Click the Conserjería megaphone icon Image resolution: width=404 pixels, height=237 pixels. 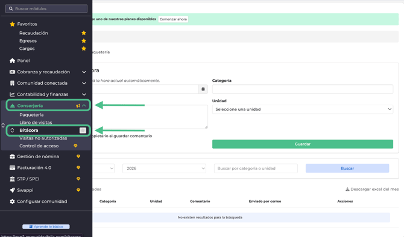click(x=78, y=106)
